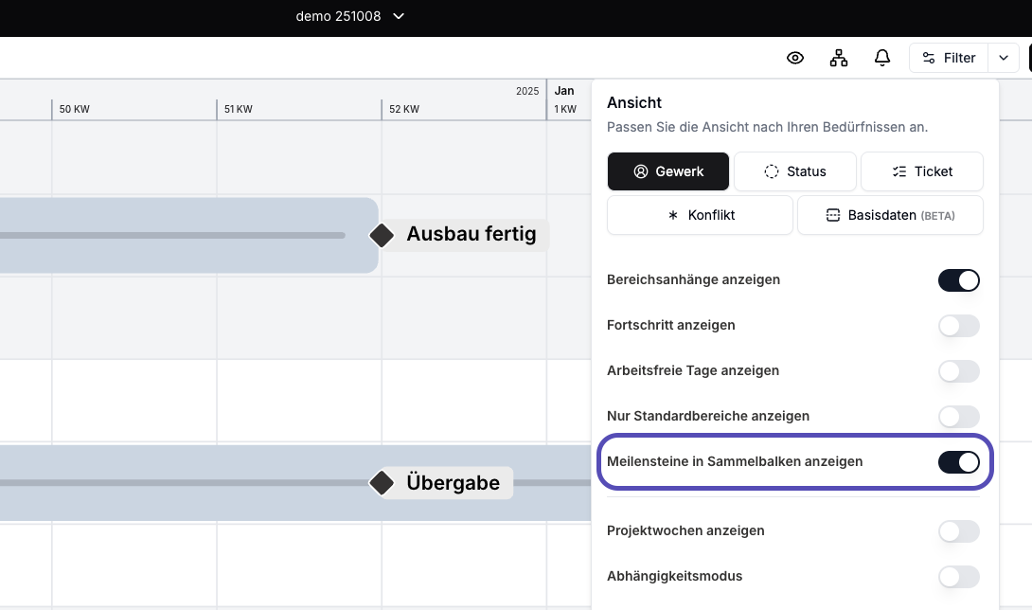Viewport: 1032px width, 610px height.
Task: Disable Bereichsanhänge anzeigen toggle
Action: [x=958, y=280]
